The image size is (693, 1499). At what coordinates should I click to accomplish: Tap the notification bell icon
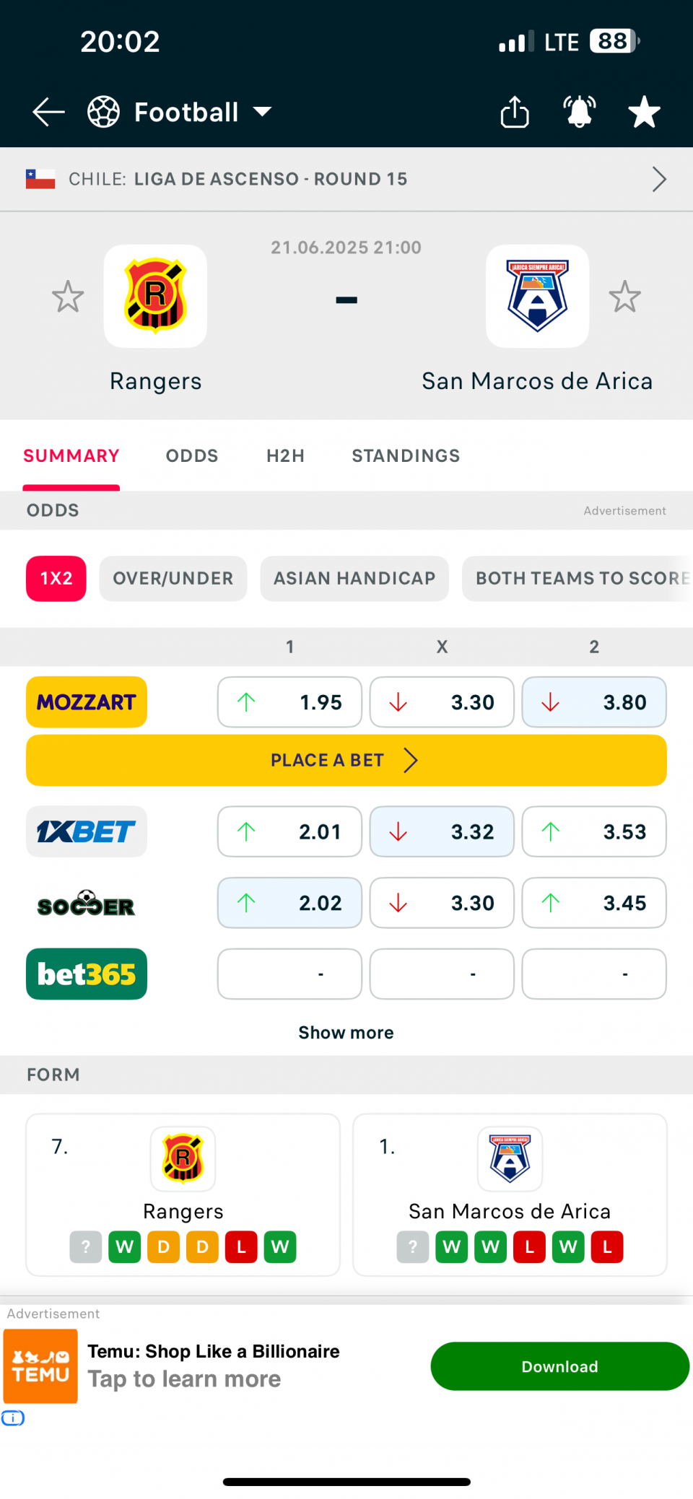click(x=580, y=112)
